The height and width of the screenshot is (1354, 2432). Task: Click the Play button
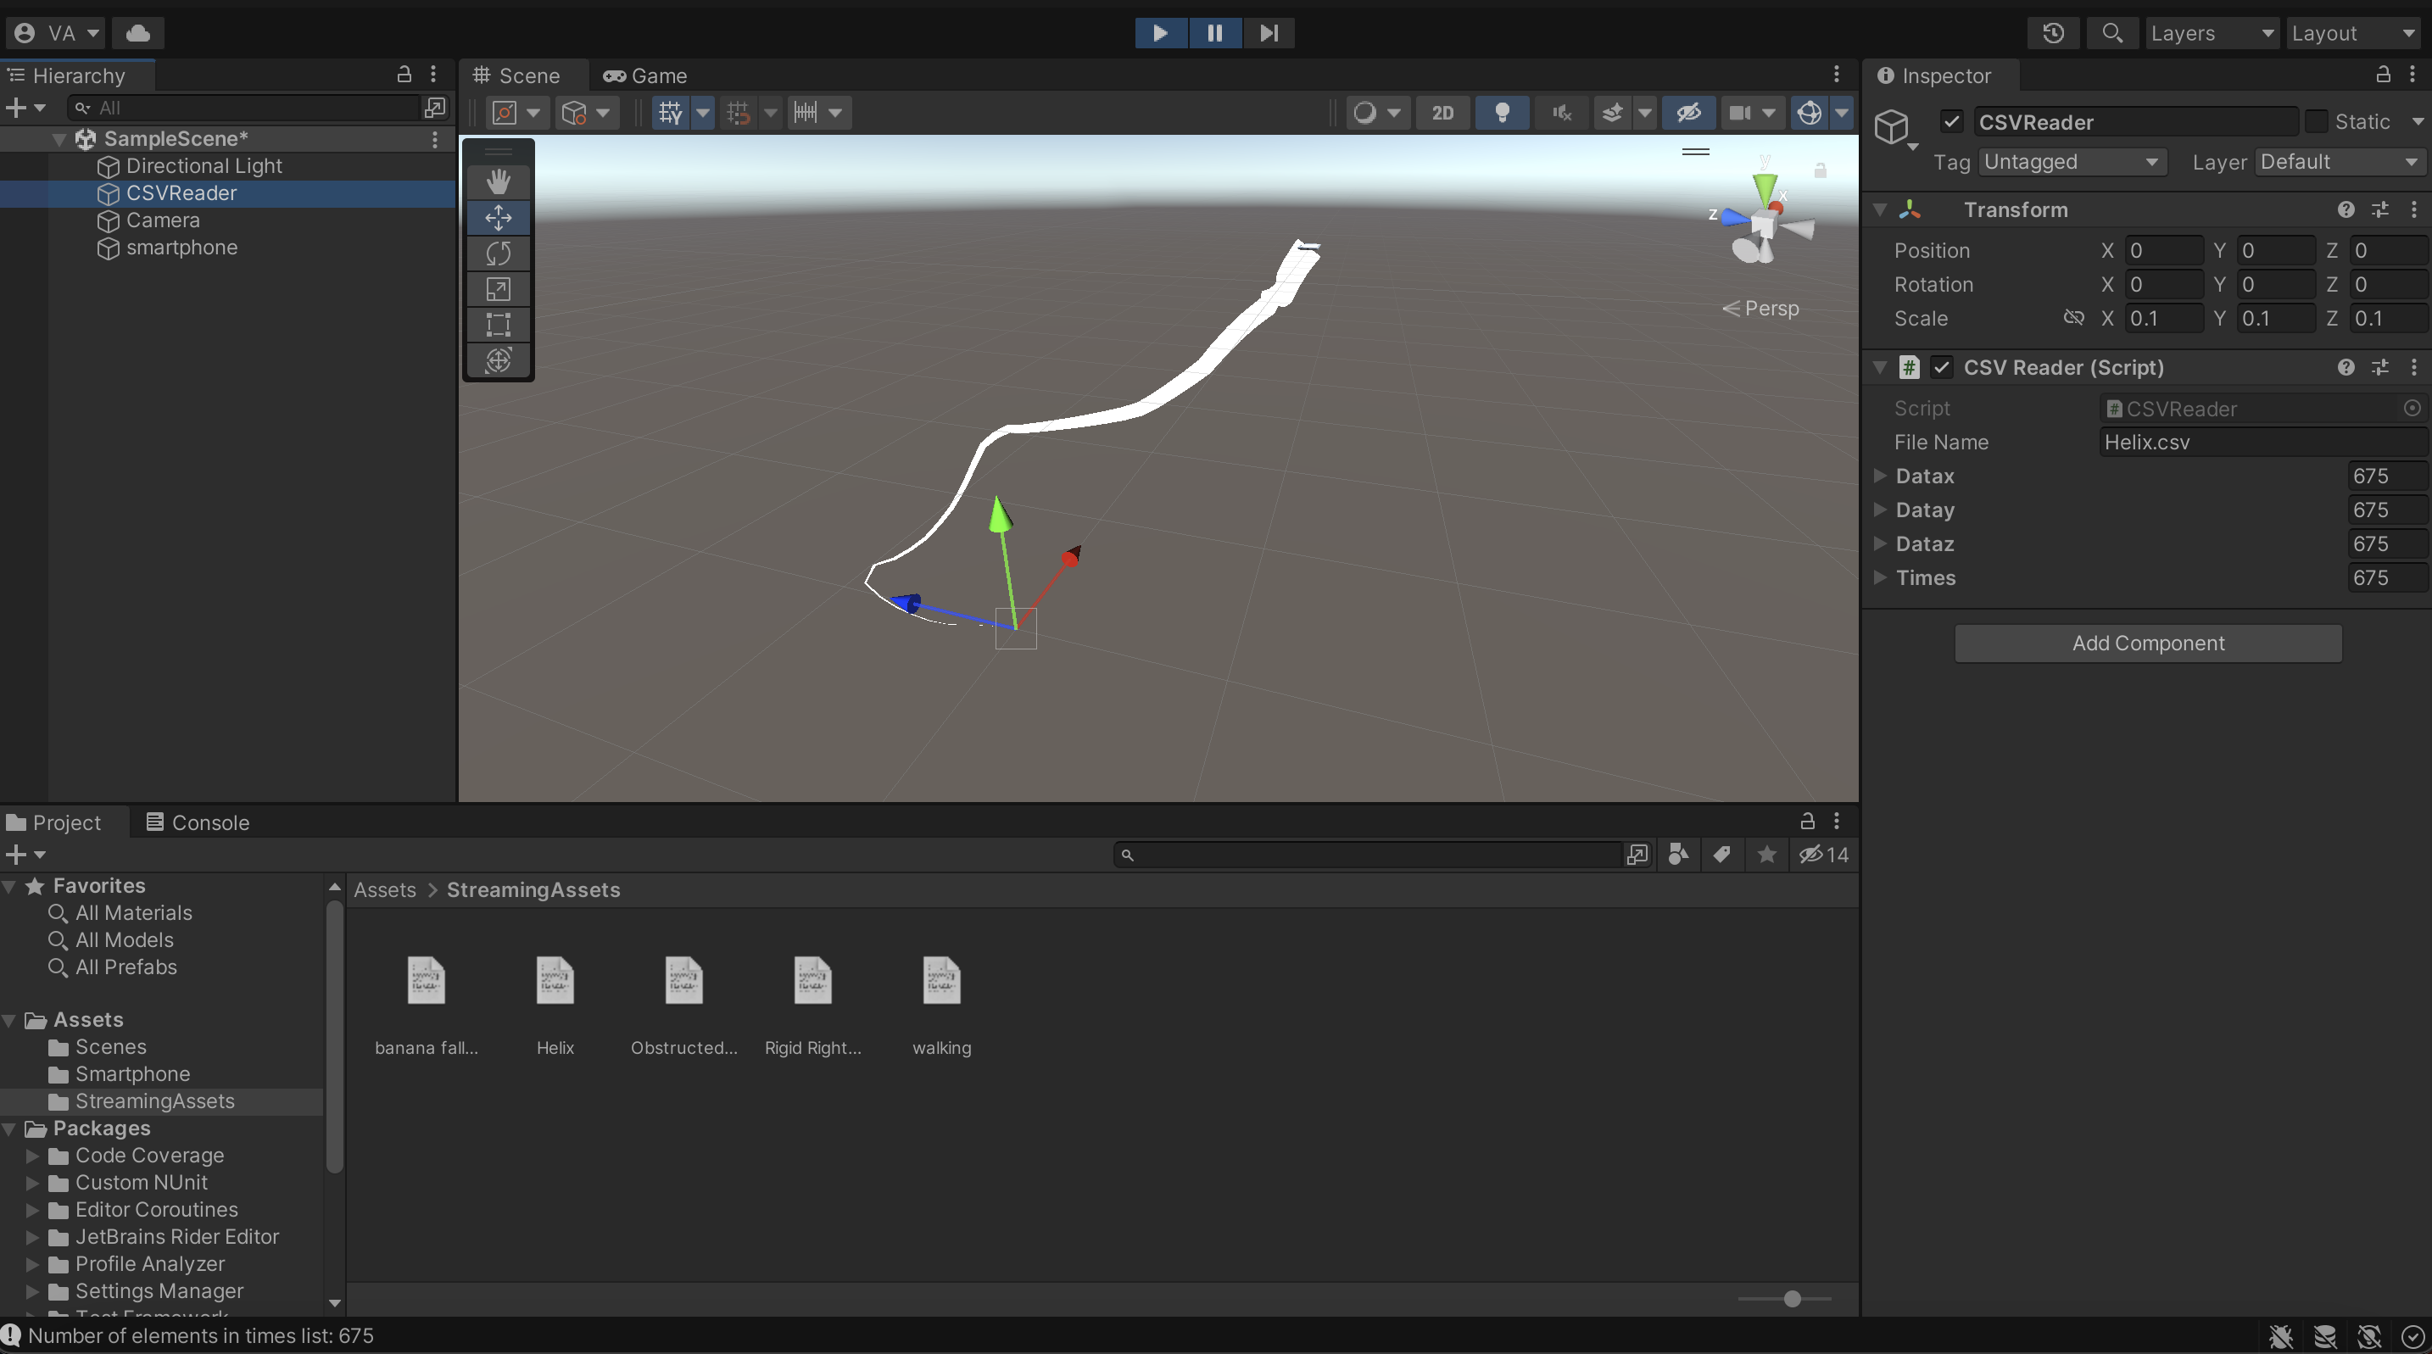pyautogui.click(x=1160, y=33)
